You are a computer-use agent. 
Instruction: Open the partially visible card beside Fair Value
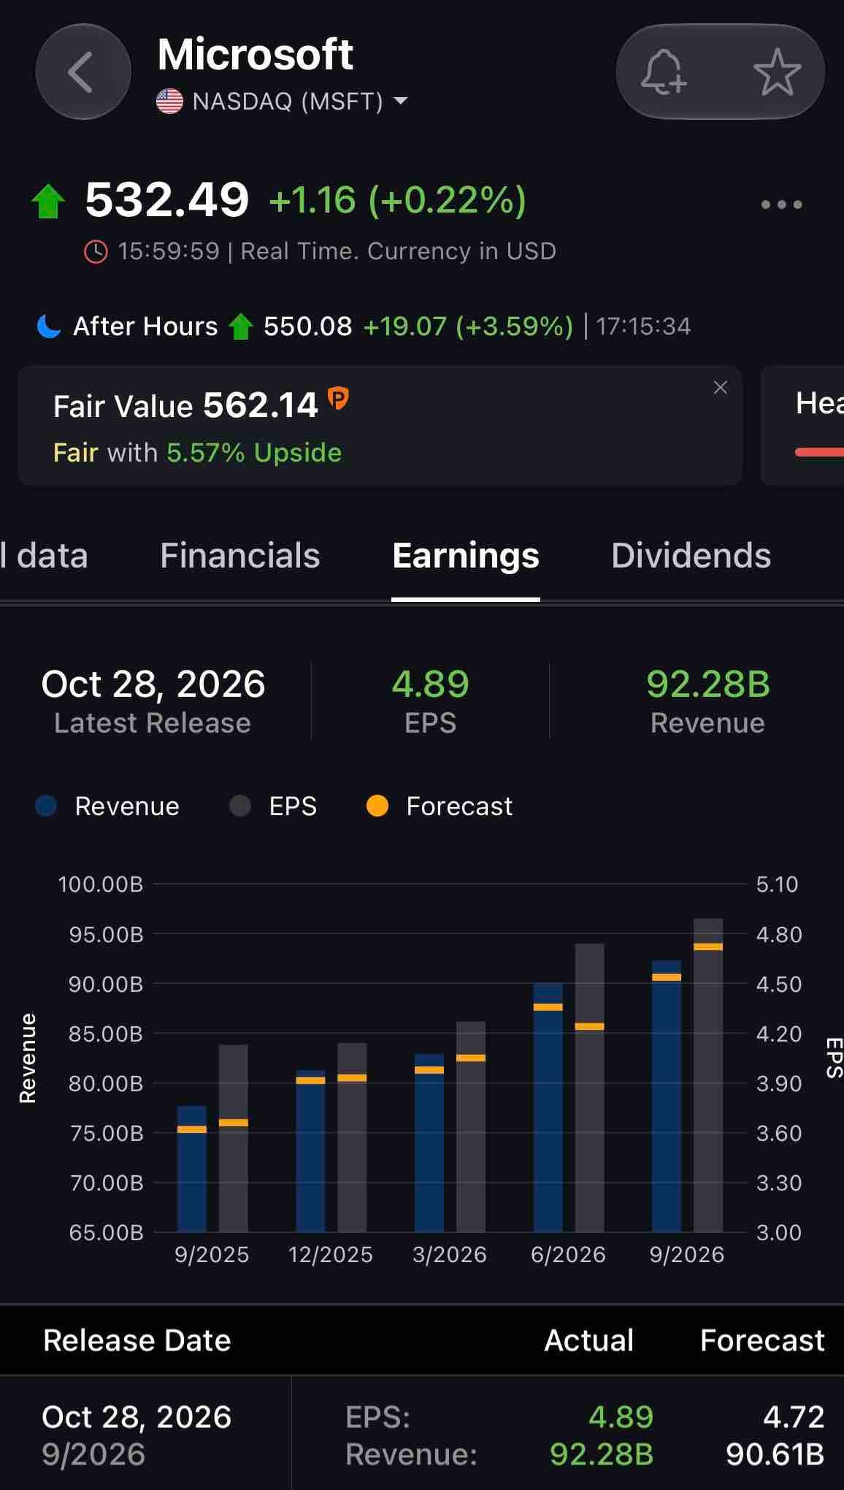pyautogui.click(x=802, y=427)
